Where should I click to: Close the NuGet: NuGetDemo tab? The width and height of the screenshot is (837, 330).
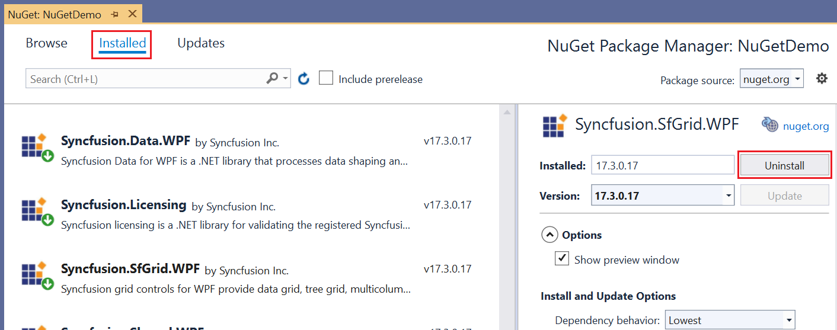pyautogui.click(x=132, y=14)
